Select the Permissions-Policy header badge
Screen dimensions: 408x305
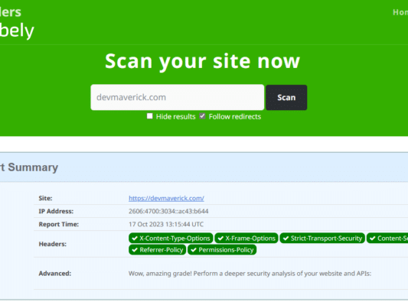tap(222, 250)
